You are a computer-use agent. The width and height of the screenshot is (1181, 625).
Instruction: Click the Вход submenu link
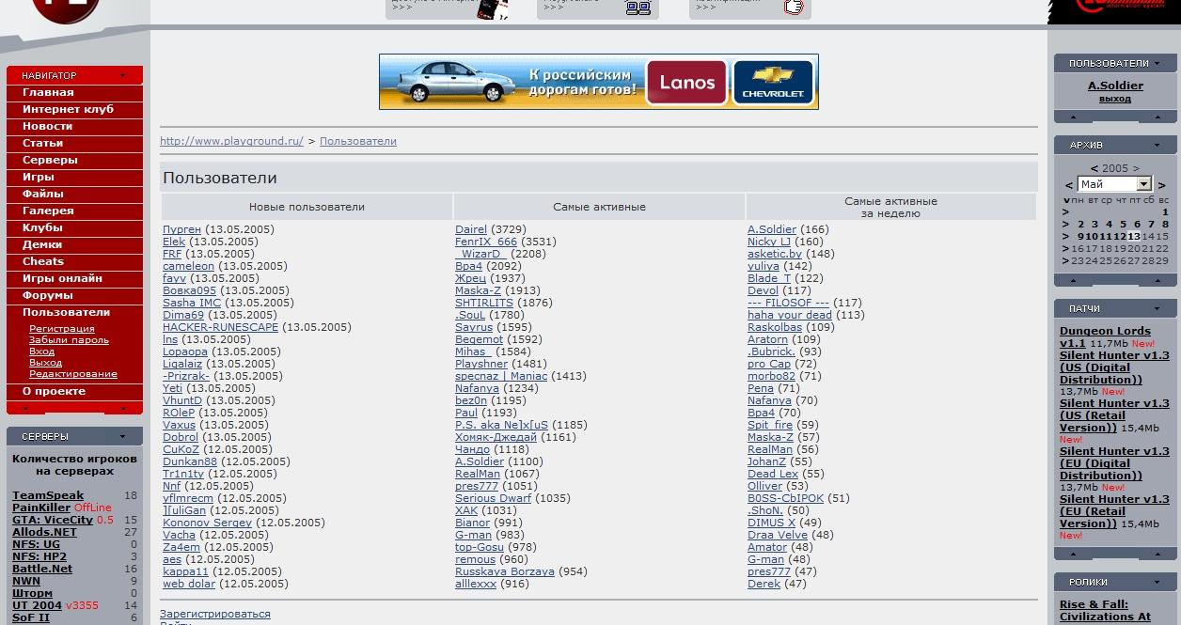[x=41, y=352]
